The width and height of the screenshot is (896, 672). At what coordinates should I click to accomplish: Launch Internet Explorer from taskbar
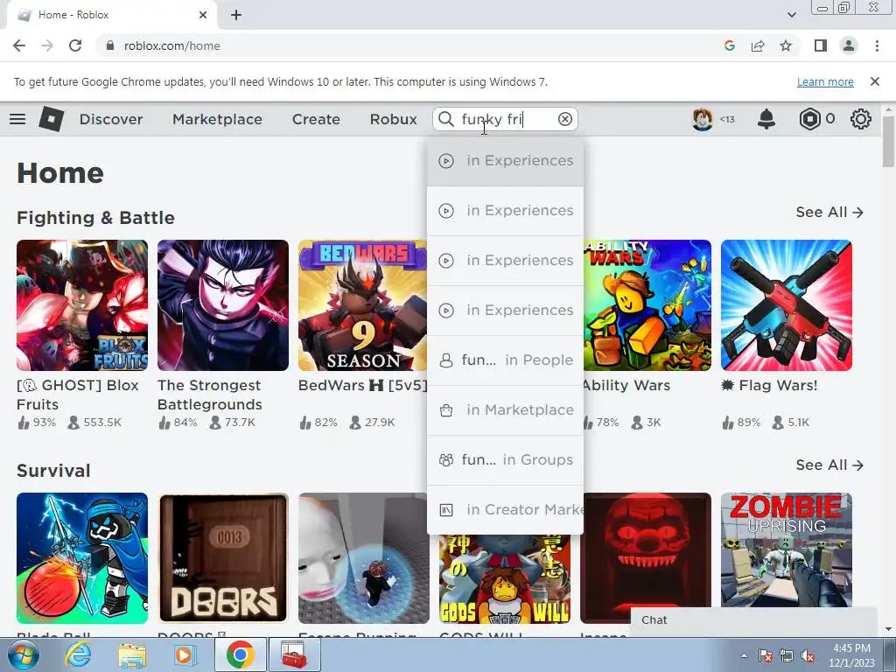pos(78,654)
